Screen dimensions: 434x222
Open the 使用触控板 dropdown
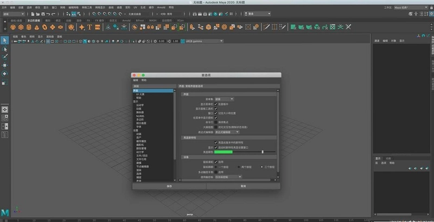[228, 177]
